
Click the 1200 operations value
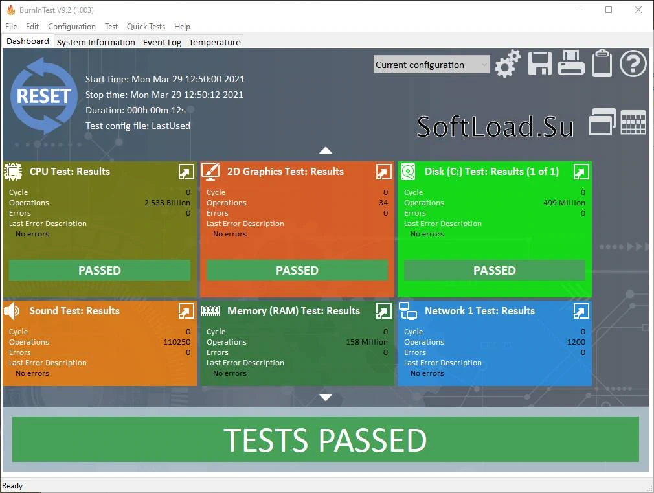pyautogui.click(x=576, y=342)
